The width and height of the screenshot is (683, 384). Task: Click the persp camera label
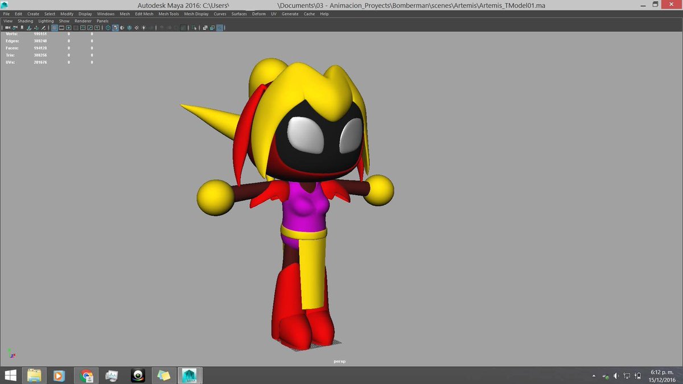coord(339,361)
